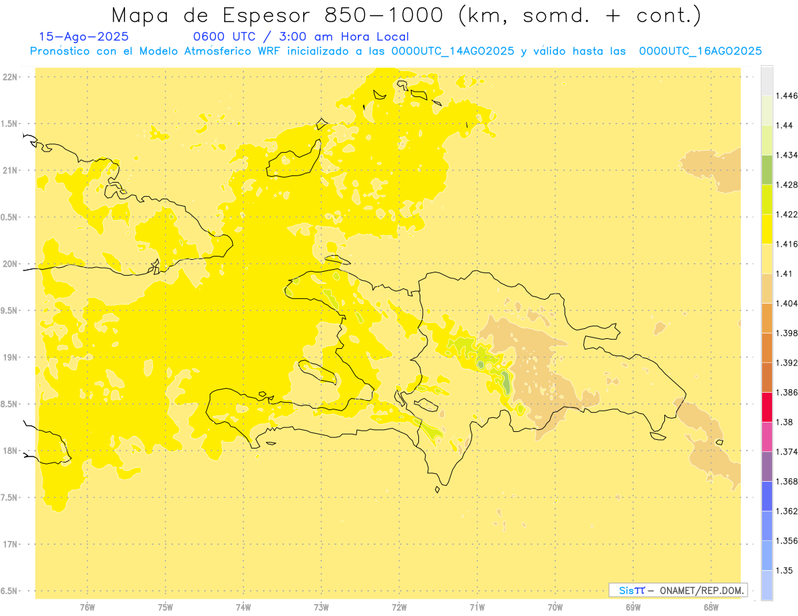Pick the pink legend swatch above 1.374
The height and width of the screenshot is (616, 798).
767,437
